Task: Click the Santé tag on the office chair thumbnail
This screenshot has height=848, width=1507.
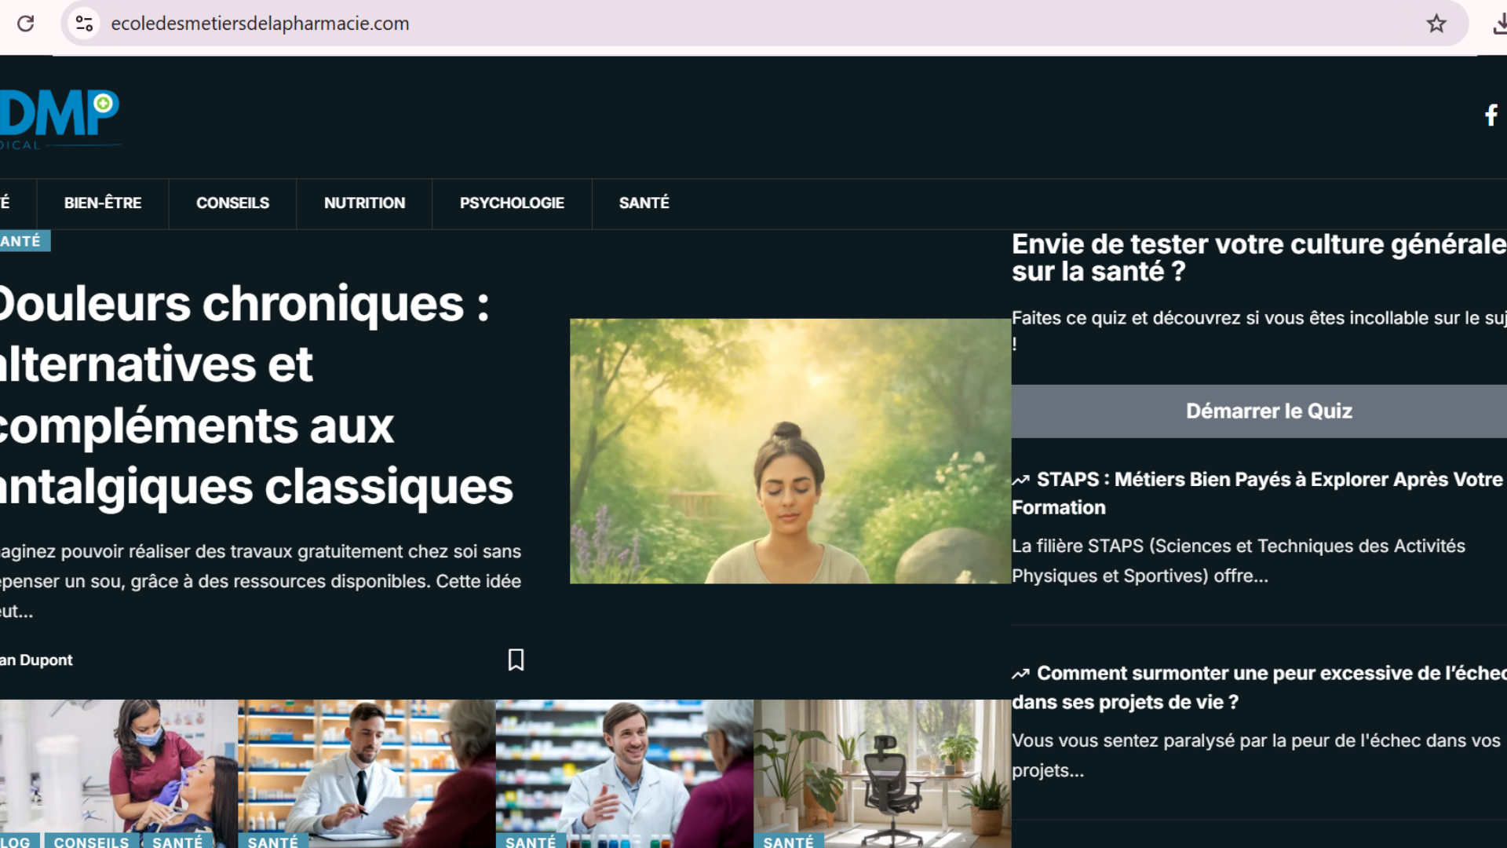Action: pos(789,841)
